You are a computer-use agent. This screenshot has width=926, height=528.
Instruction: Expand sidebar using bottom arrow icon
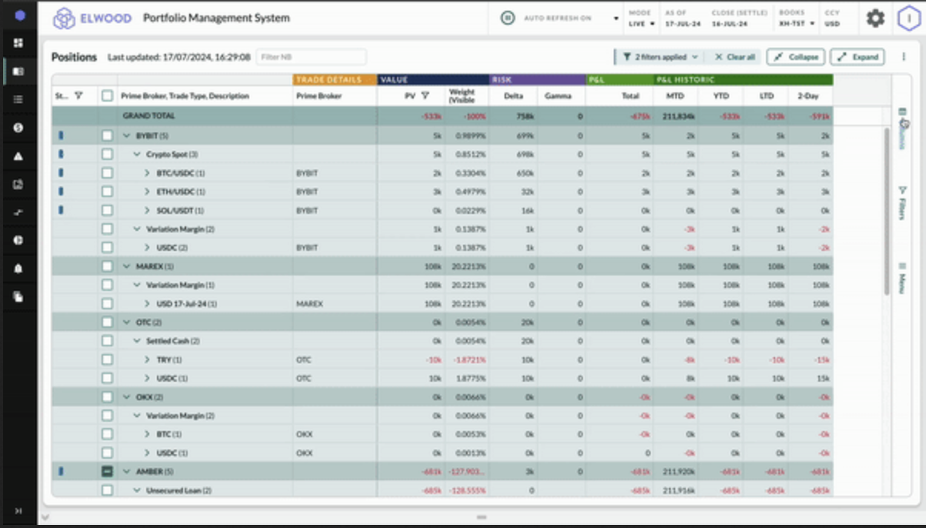coord(18,510)
